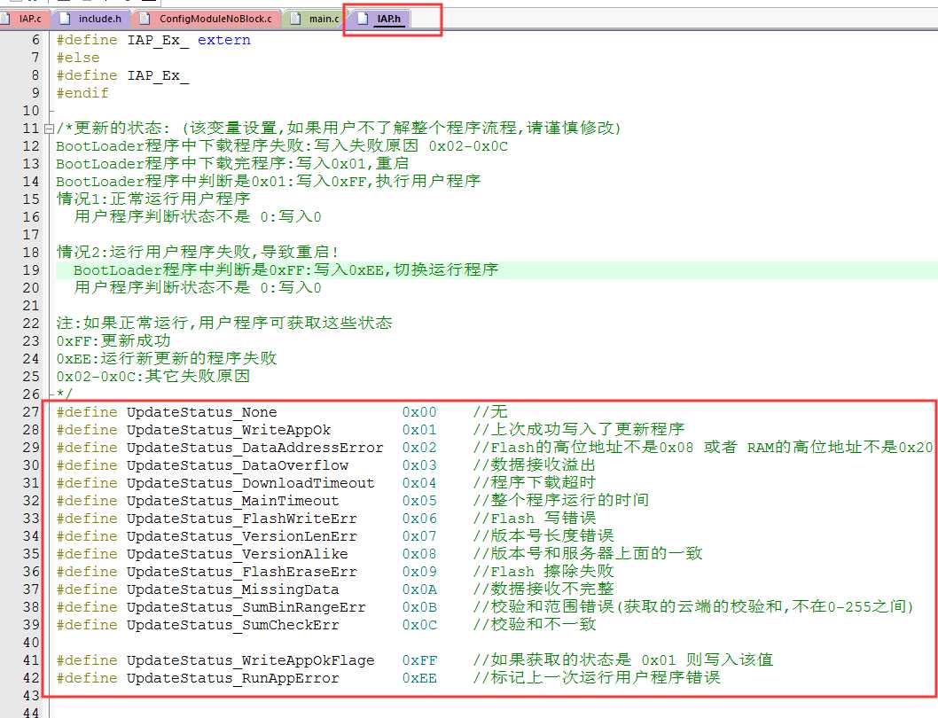Screen dimensions: 938x718
Task: Click the UpdateStatus_WriteAppOkFlage macro name
Action: pos(251,660)
